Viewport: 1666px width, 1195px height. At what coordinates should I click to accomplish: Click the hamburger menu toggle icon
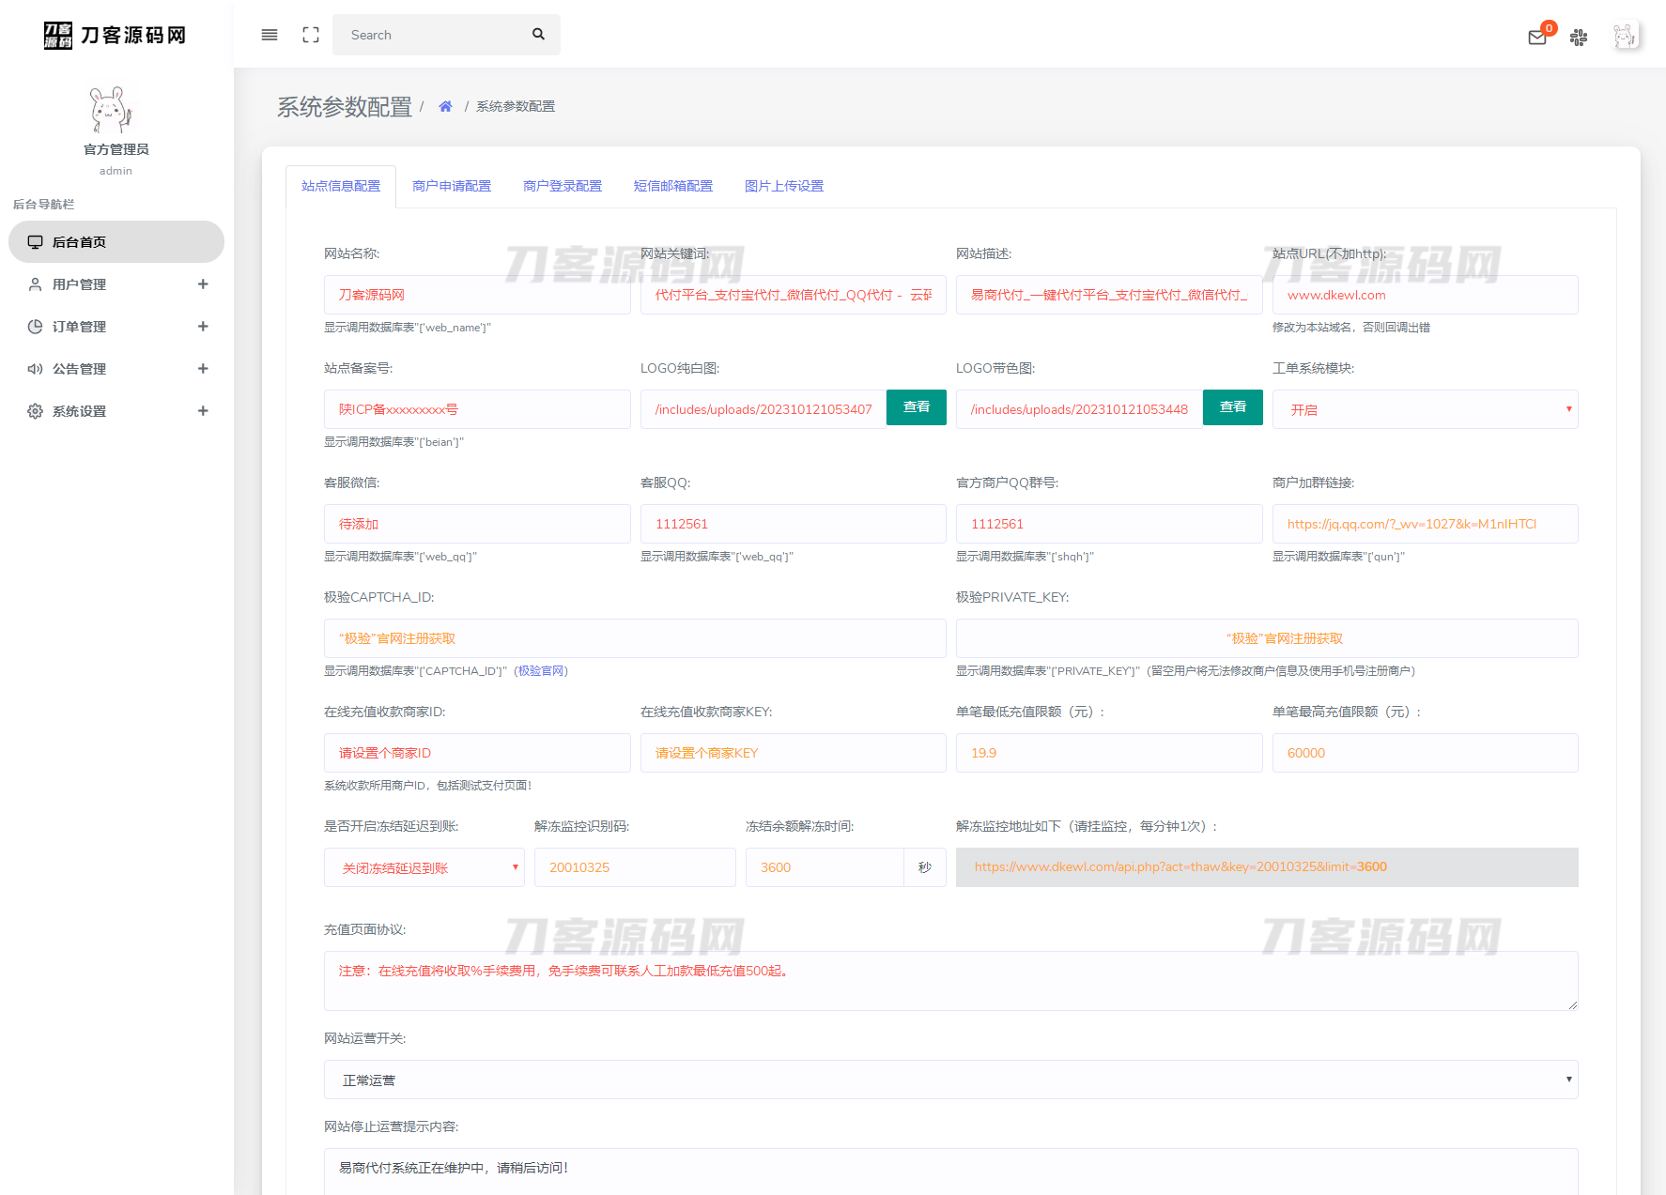270,35
